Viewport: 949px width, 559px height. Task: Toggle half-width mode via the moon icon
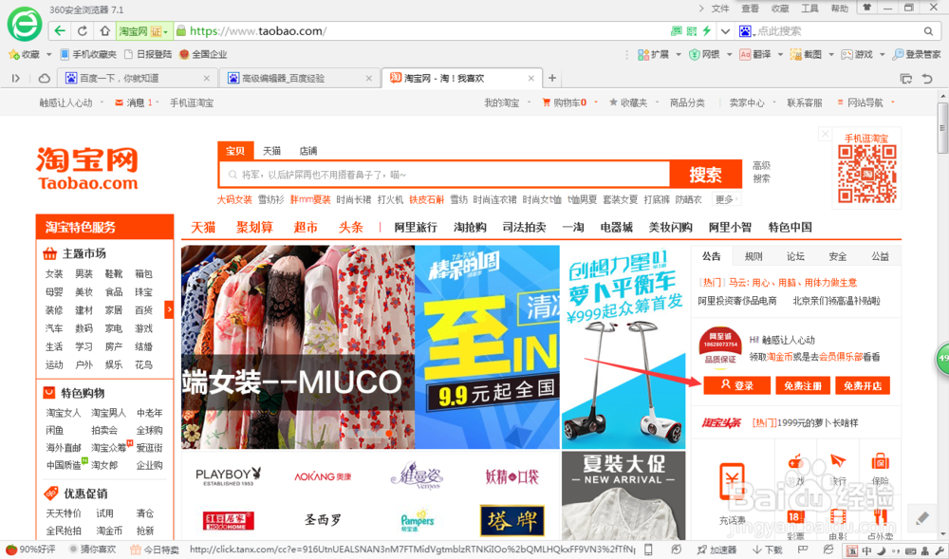click(880, 549)
